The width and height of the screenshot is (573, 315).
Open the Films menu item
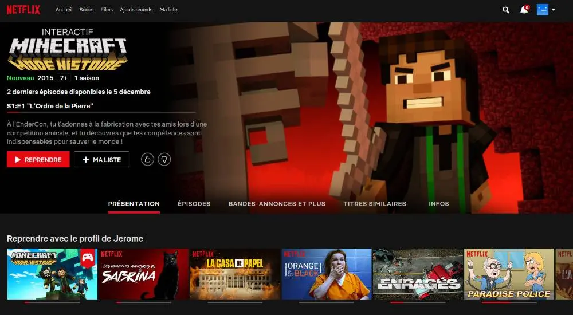point(107,10)
